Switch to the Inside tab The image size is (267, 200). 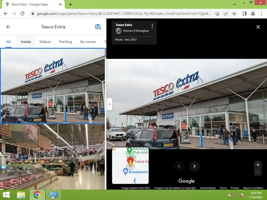[26, 42]
